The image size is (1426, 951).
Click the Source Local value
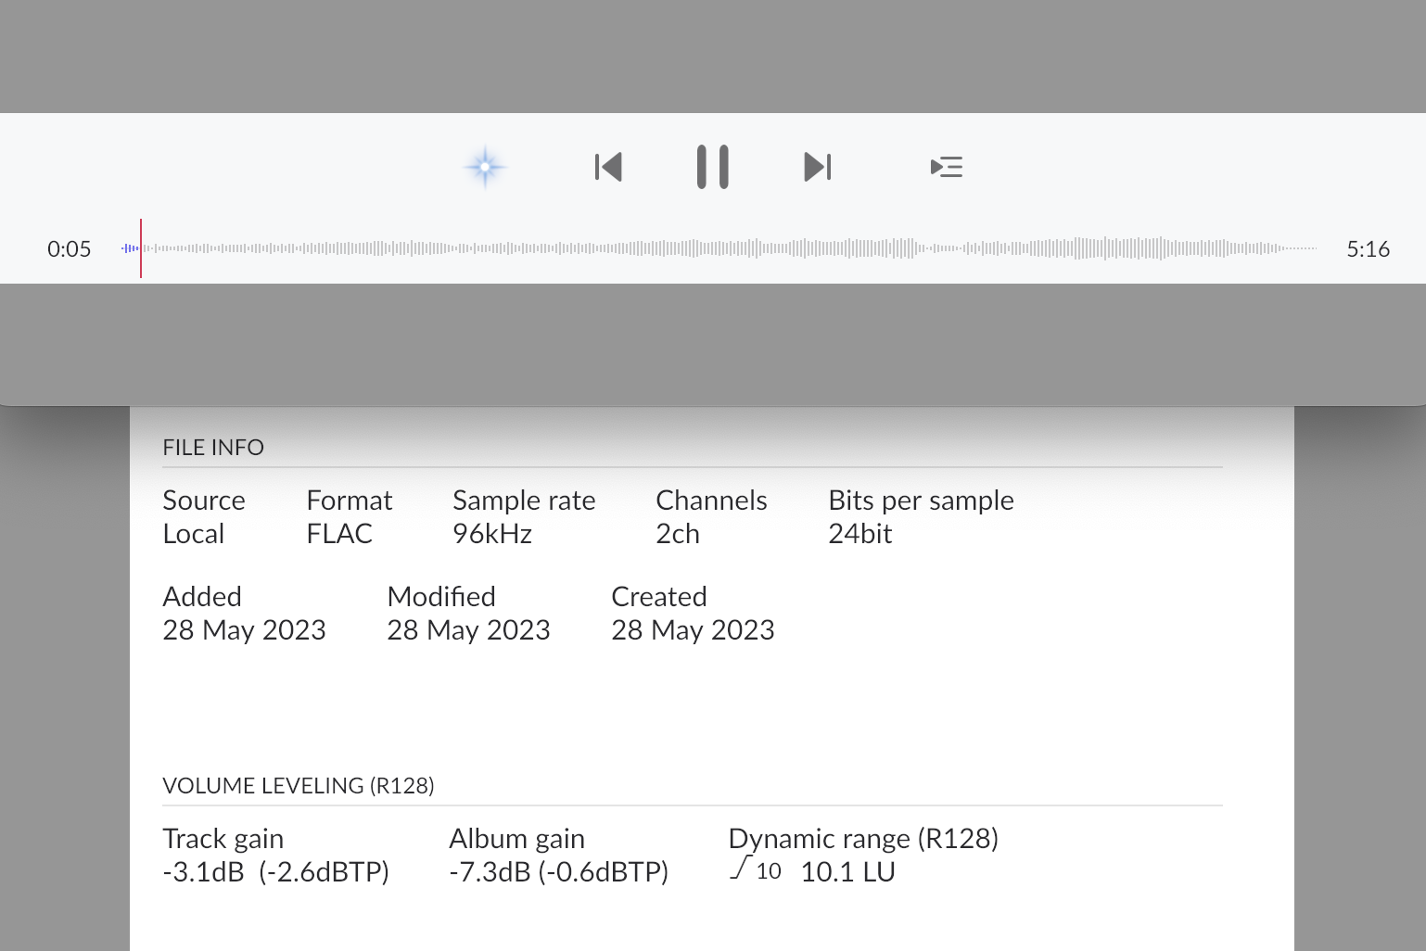(194, 534)
